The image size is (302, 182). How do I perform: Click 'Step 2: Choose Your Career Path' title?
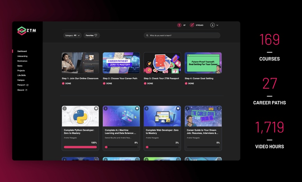pyautogui.click(x=120, y=78)
